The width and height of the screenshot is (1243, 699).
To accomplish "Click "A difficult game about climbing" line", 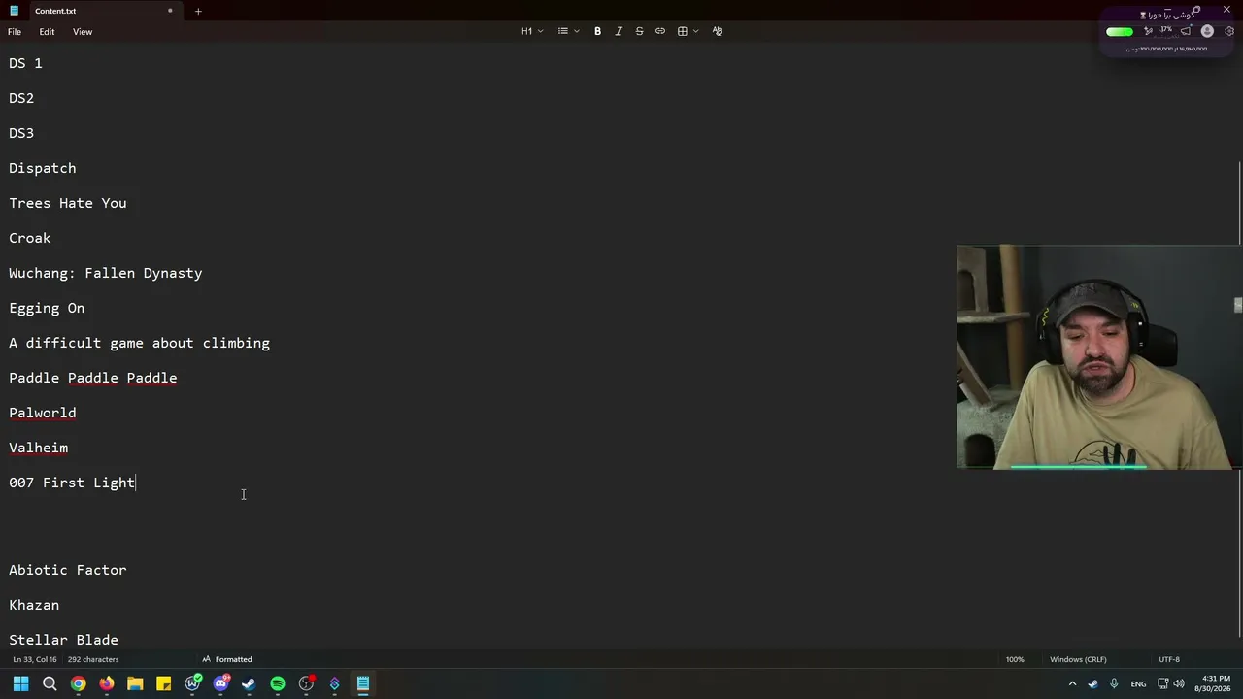I will 140,343.
